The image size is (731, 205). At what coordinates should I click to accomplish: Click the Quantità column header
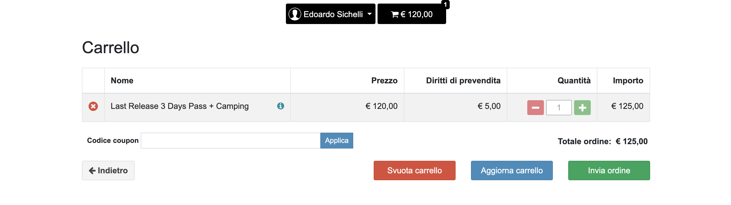(574, 81)
